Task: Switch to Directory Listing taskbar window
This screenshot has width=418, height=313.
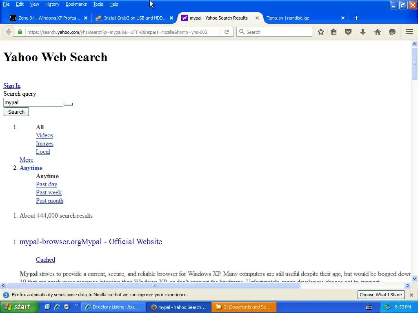Action: [113, 307]
